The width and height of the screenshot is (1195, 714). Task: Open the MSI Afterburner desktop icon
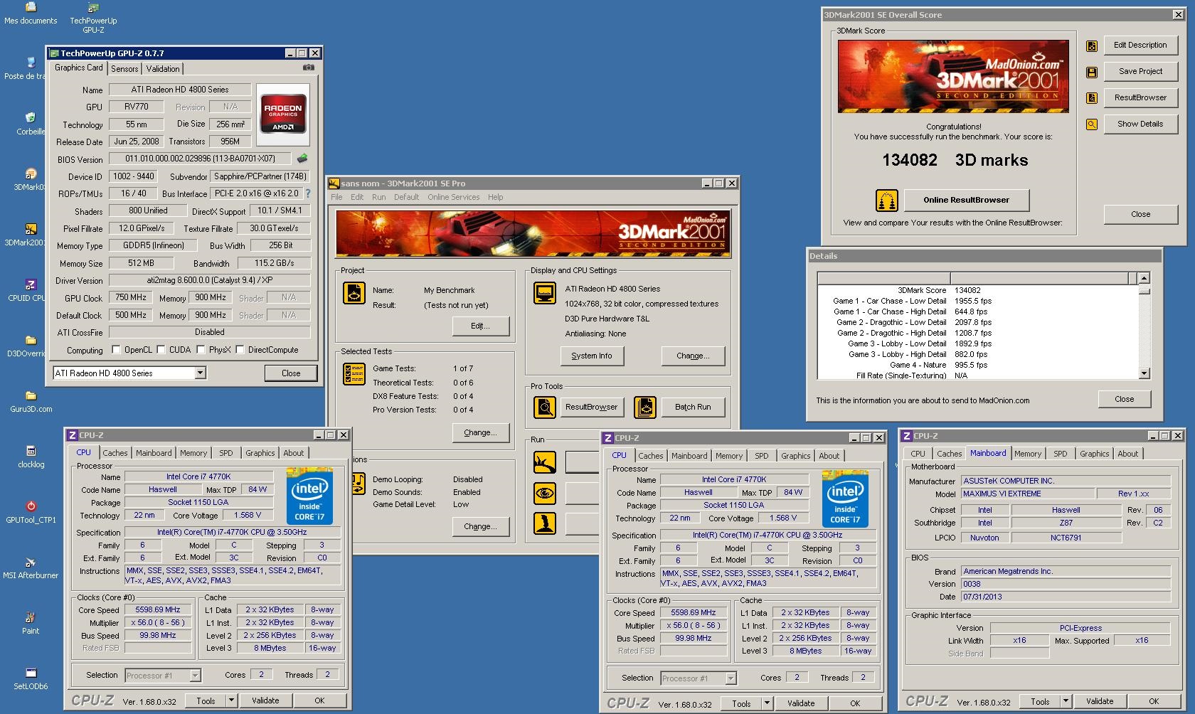tap(31, 568)
